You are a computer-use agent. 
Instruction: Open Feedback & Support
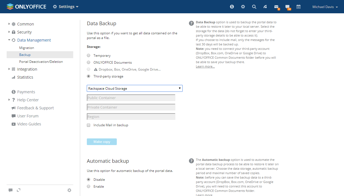pyautogui.click(x=36, y=108)
